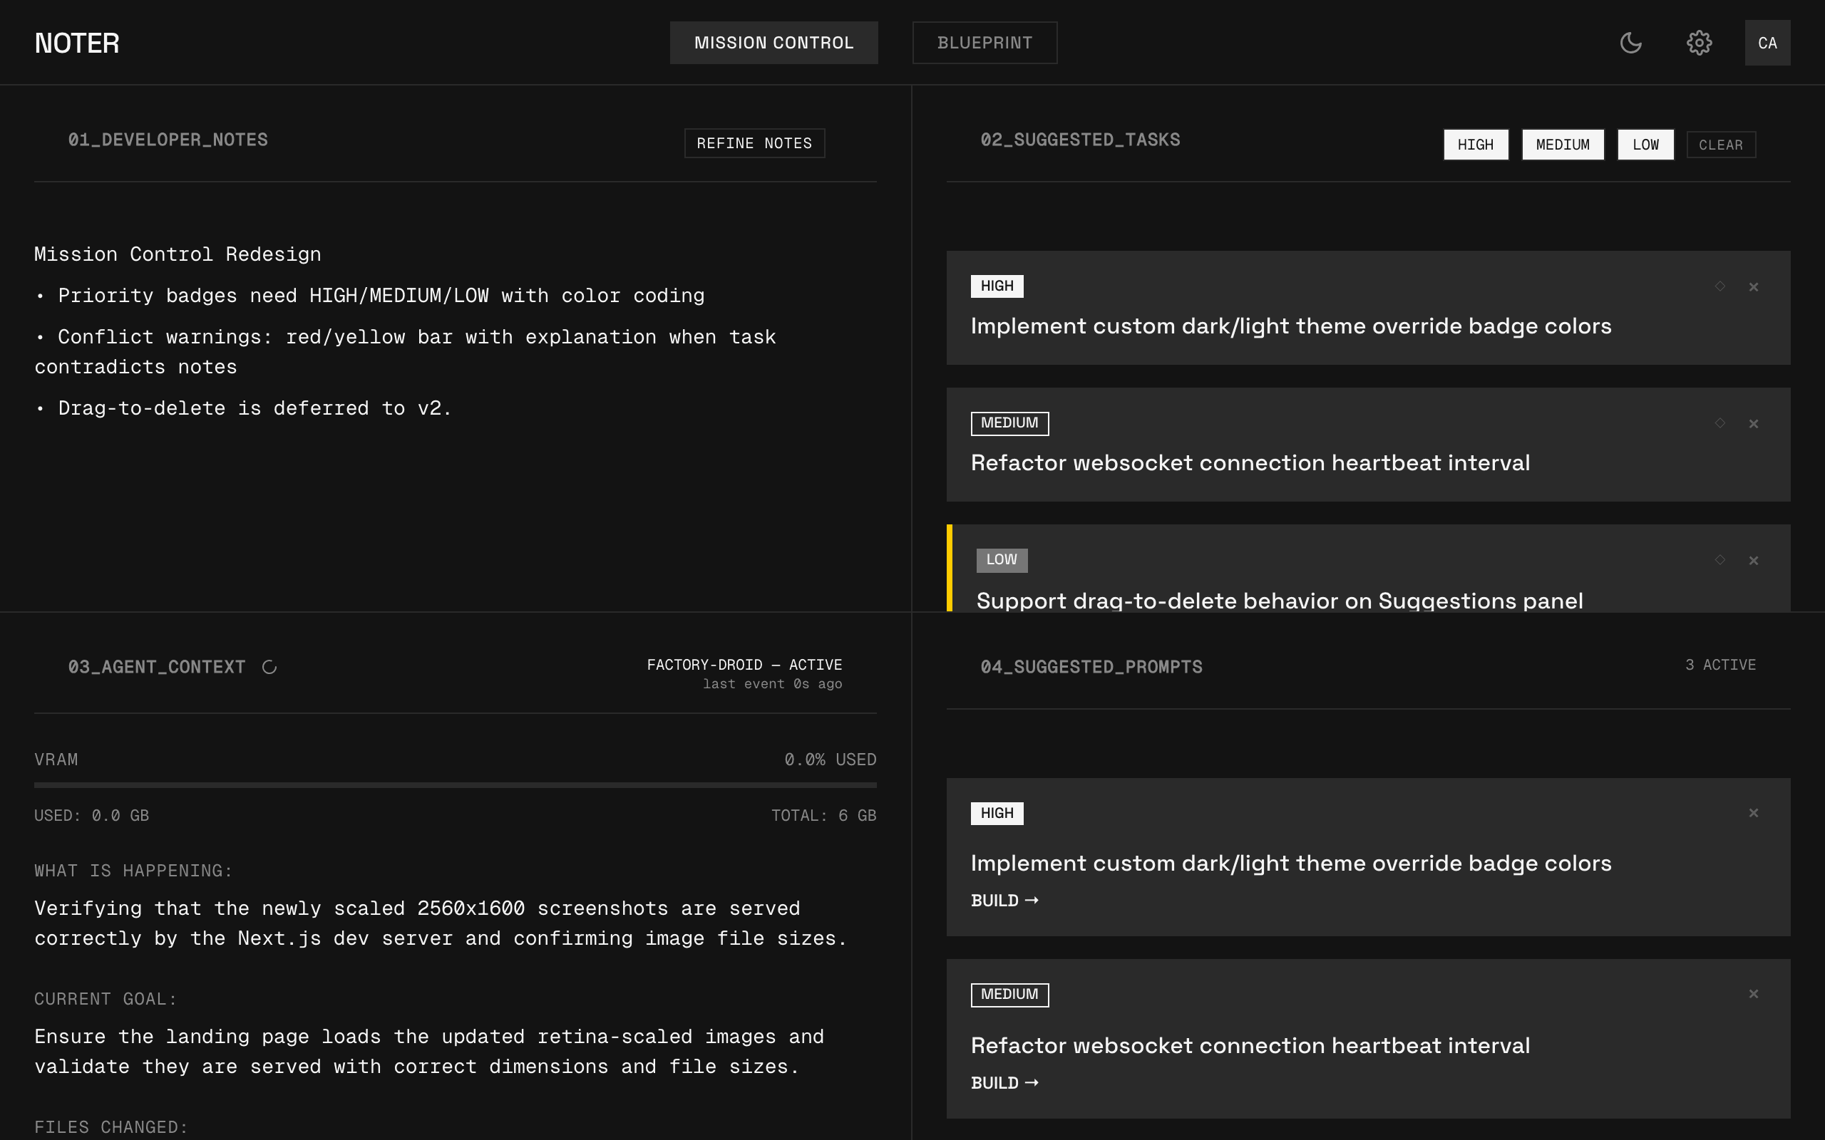Click BUILD on websocket heartbeat prompt

(x=1004, y=1084)
